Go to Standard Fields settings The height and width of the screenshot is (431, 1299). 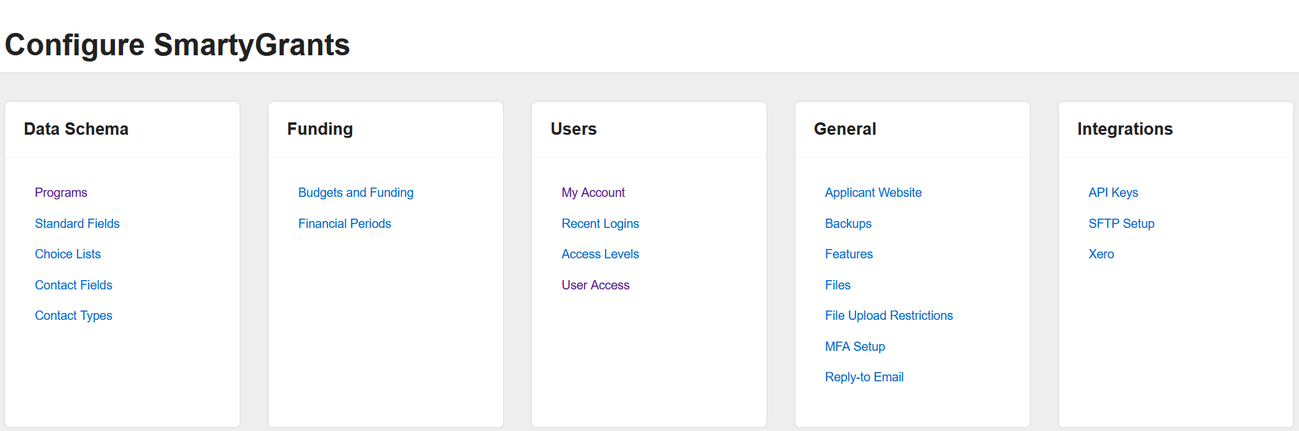click(77, 224)
